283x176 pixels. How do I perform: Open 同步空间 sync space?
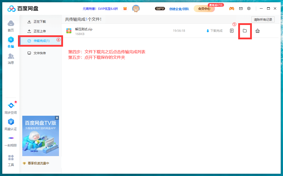coord(11,108)
